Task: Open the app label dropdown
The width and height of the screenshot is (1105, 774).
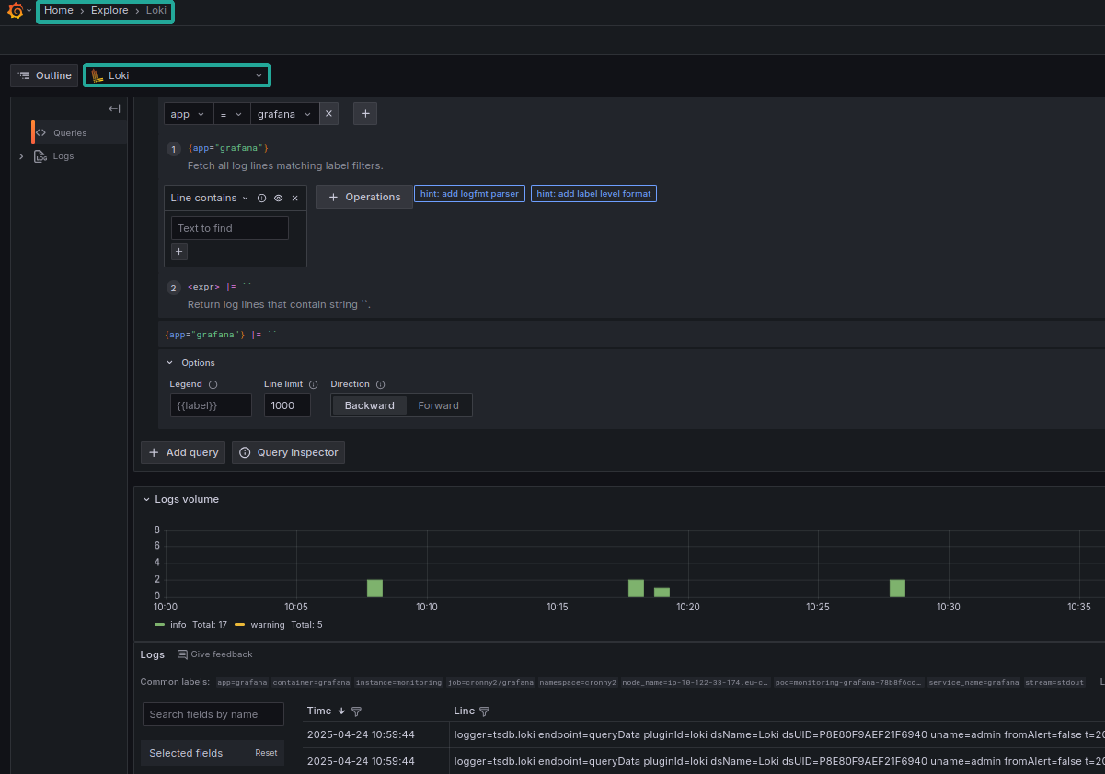Action: point(188,114)
